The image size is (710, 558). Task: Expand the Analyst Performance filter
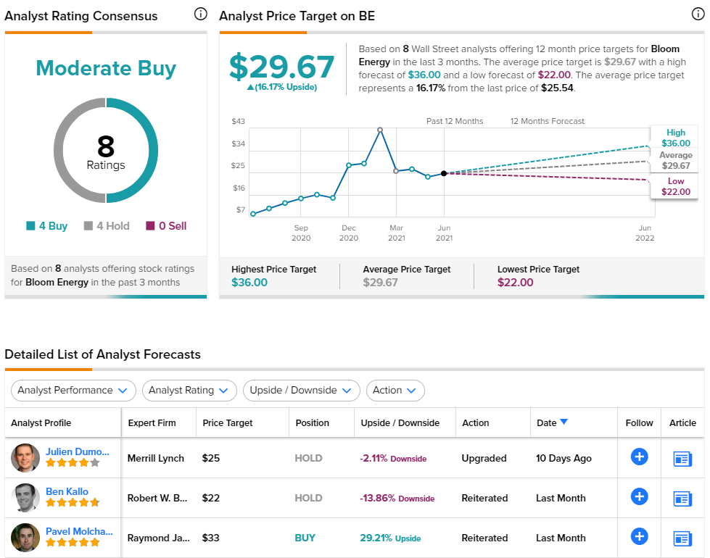[x=73, y=390]
